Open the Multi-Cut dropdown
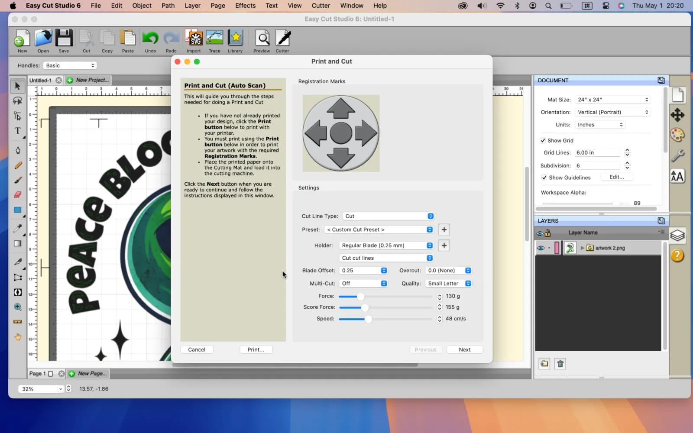The height and width of the screenshot is (433, 693). pyautogui.click(x=363, y=284)
